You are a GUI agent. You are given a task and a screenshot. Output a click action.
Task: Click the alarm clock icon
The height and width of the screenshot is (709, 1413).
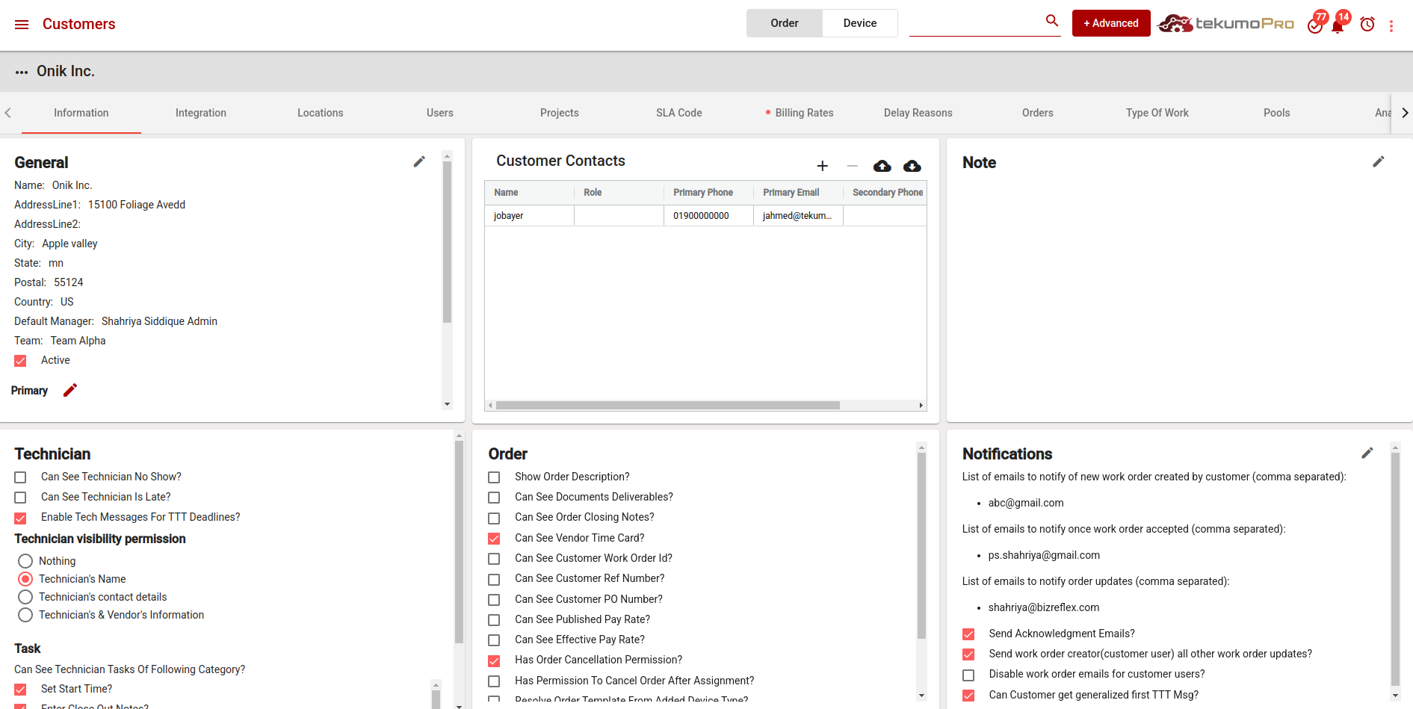point(1367,25)
